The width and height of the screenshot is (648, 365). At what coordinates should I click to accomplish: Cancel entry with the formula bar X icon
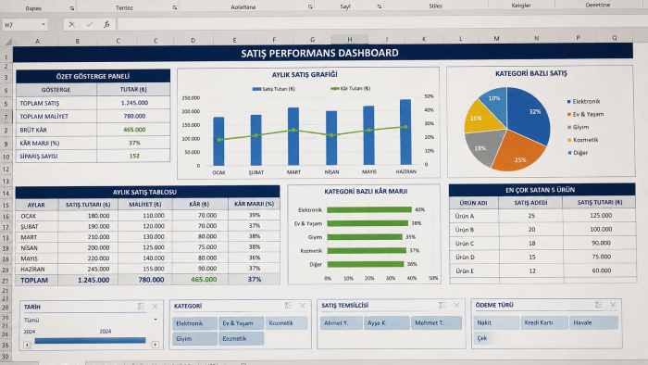pos(72,25)
